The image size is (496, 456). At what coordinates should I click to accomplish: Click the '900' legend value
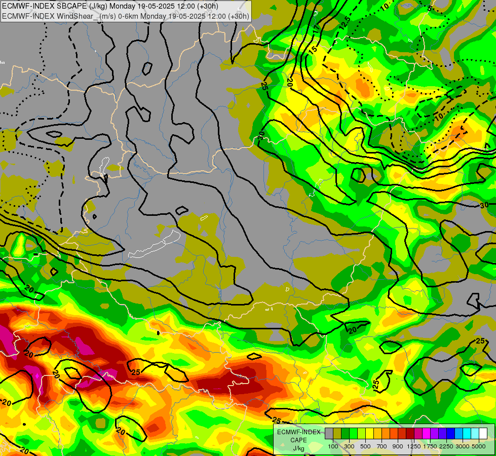click(x=398, y=446)
